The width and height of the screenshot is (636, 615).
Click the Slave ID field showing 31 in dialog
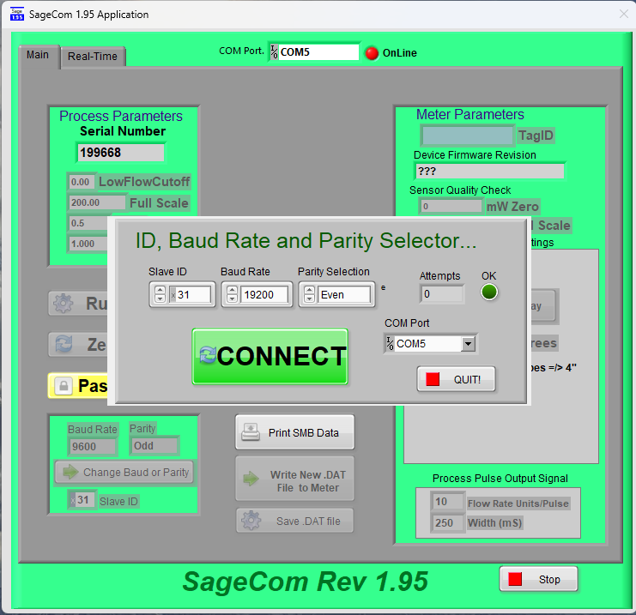191,295
